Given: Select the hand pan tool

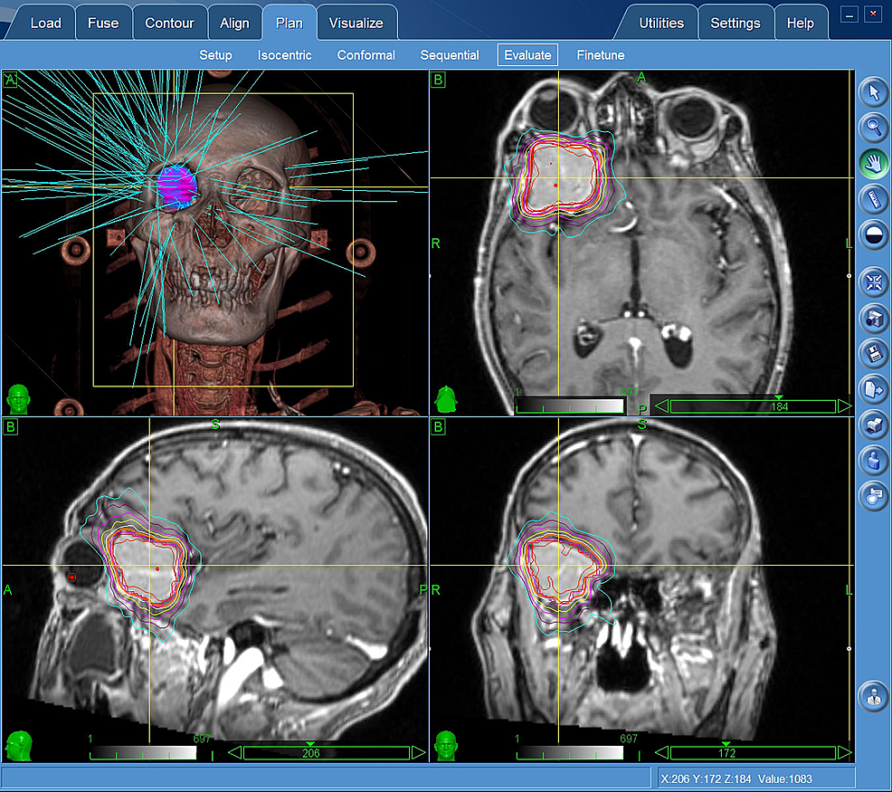Looking at the screenshot, I should 873,163.
